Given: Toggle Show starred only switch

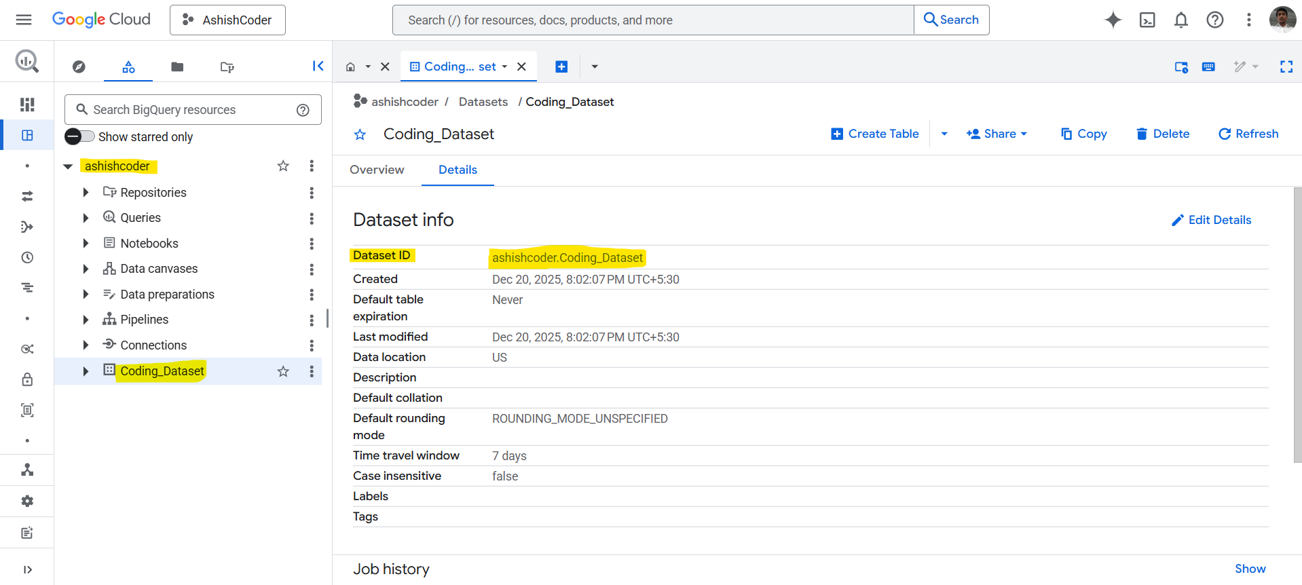Looking at the screenshot, I should (x=80, y=136).
